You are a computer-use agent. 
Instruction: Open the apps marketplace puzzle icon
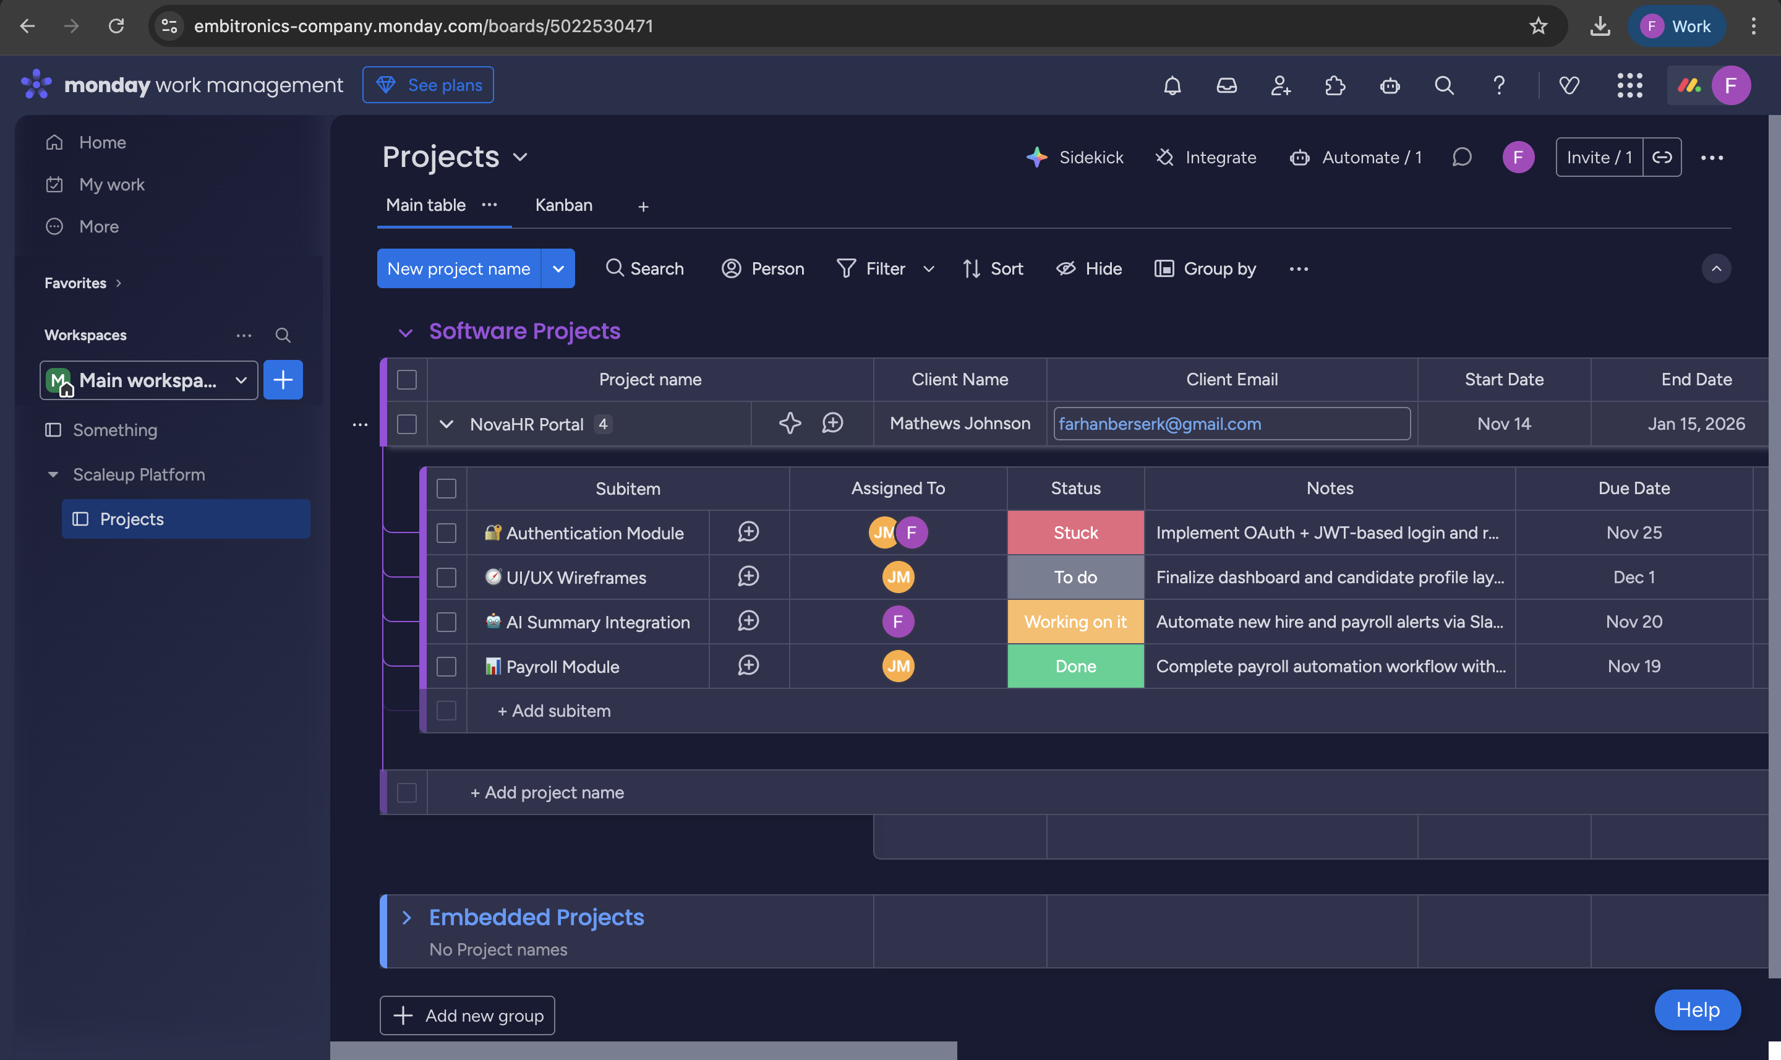point(1335,86)
